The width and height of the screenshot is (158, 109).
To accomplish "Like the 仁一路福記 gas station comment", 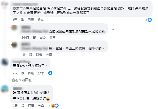I will click(22, 20).
